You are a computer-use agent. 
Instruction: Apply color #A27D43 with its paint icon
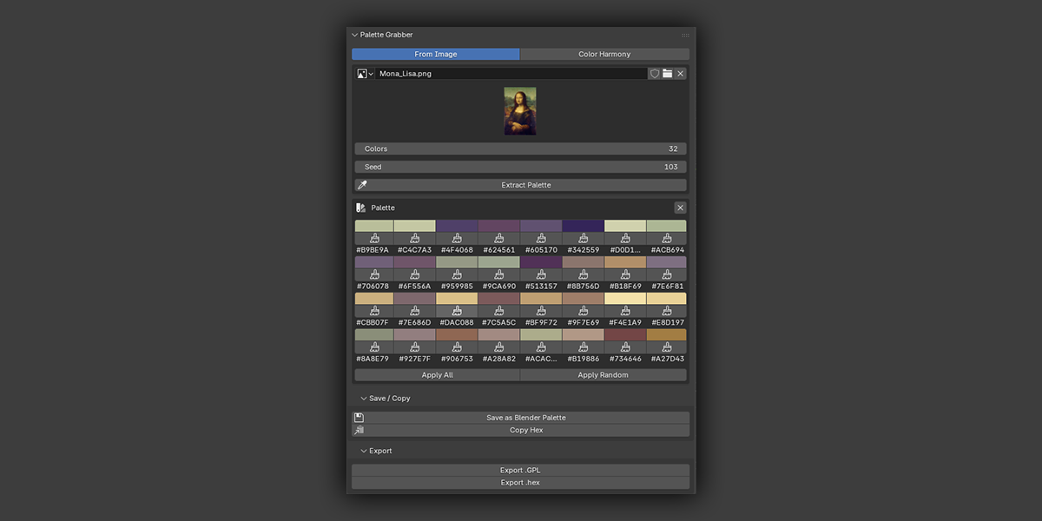pos(666,347)
